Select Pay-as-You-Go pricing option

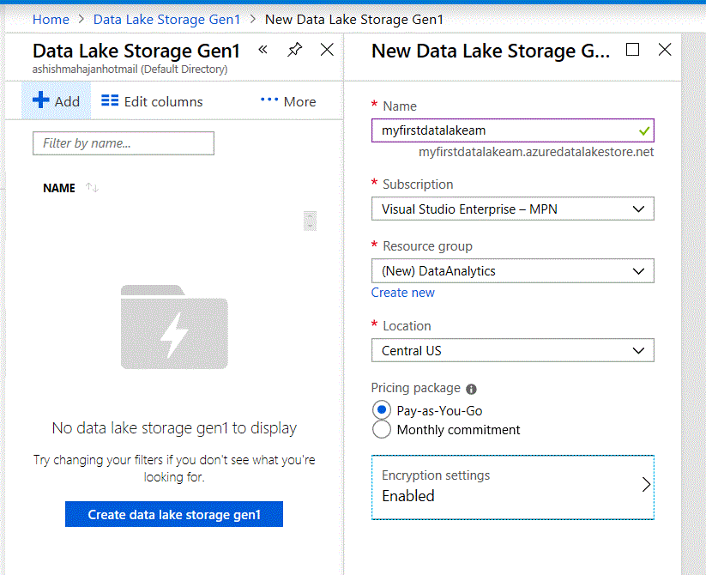(383, 410)
